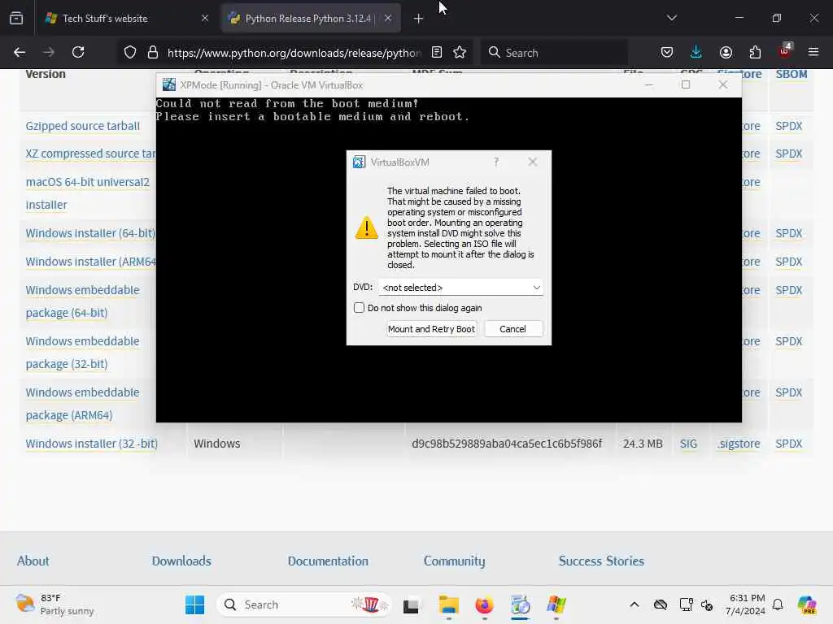Image resolution: width=833 pixels, height=624 pixels.
Task: Toggle reader view for this page
Action: [x=437, y=52]
